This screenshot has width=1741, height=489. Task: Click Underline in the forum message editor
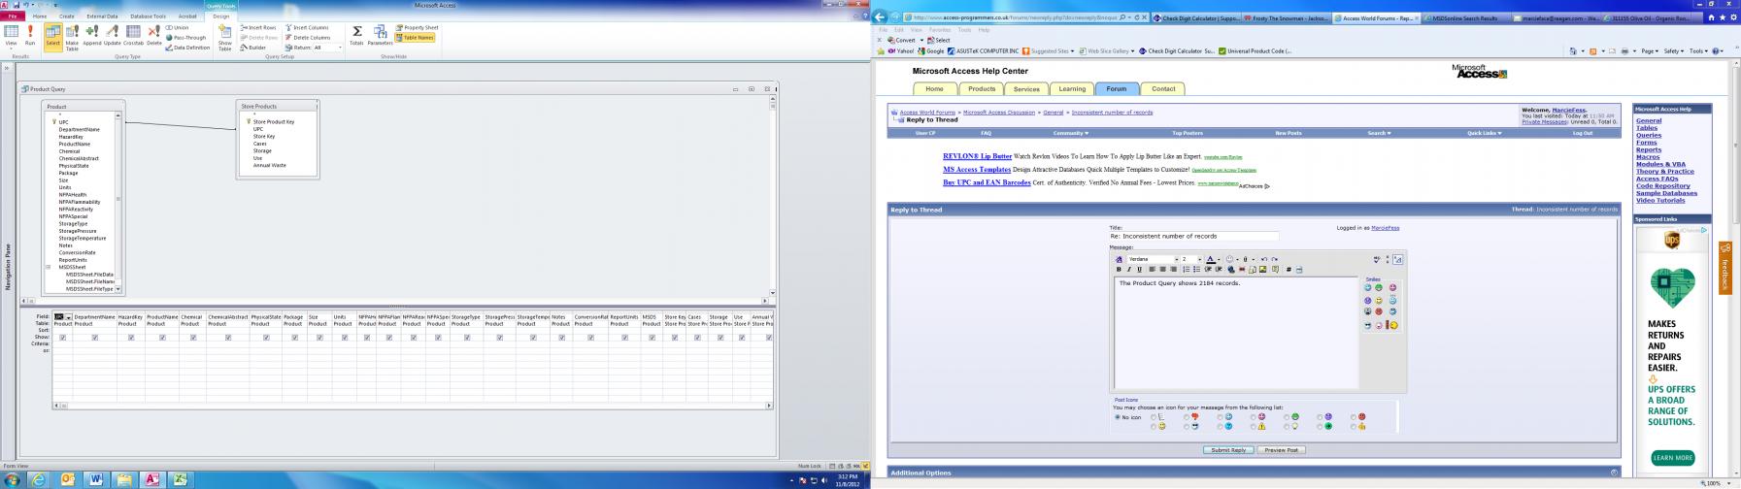(x=1139, y=270)
